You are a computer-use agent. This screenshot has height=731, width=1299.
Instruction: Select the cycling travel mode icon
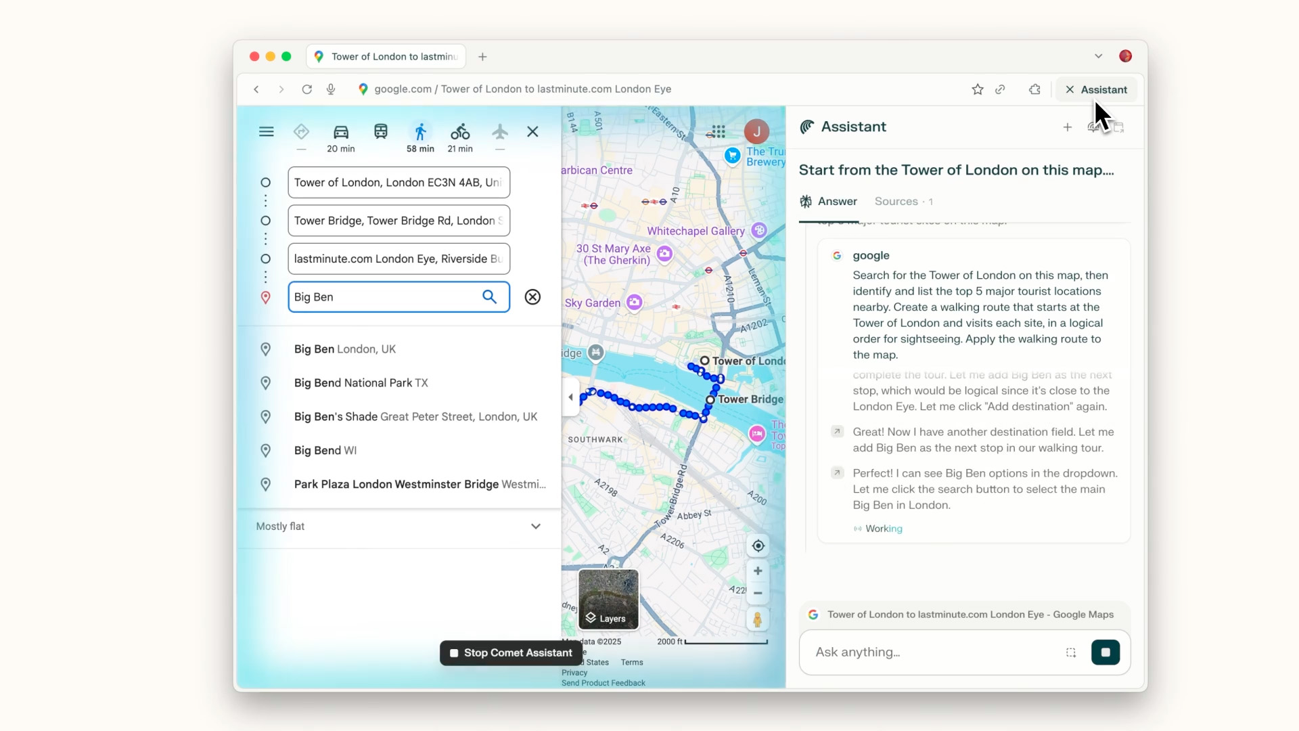pos(460,132)
